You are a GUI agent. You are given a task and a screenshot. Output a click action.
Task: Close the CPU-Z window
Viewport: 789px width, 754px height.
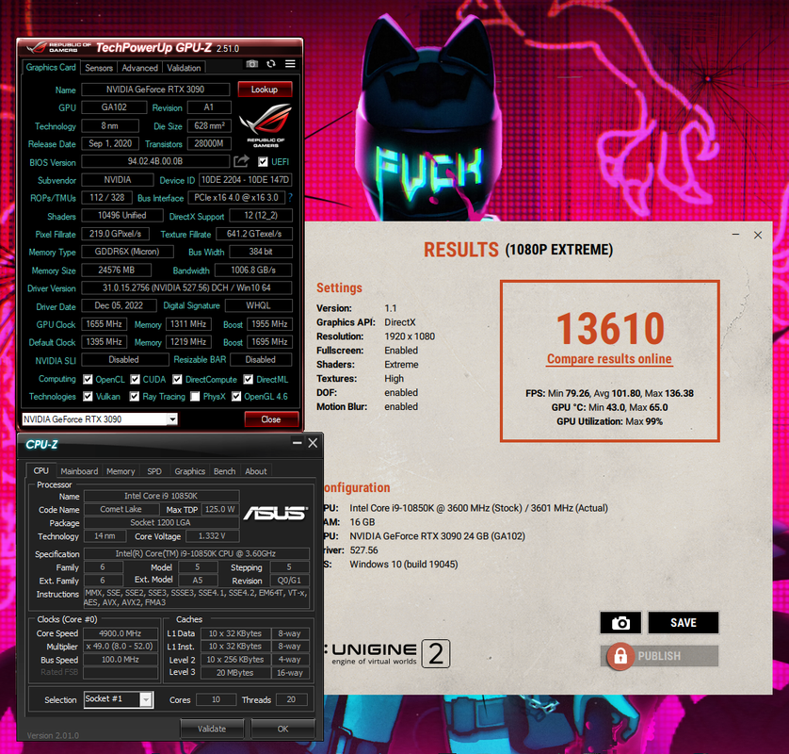pos(313,443)
